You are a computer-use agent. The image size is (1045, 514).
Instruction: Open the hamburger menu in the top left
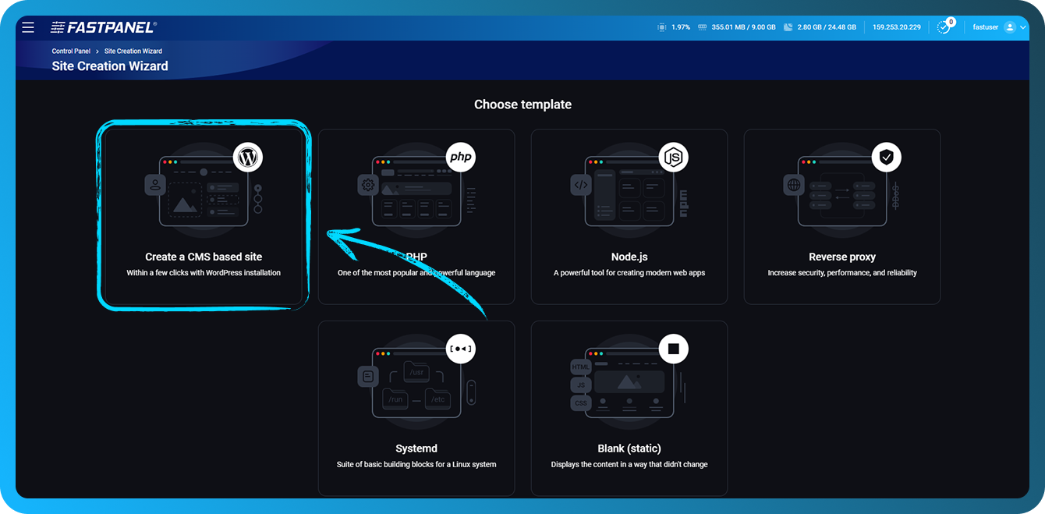[28, 27]
